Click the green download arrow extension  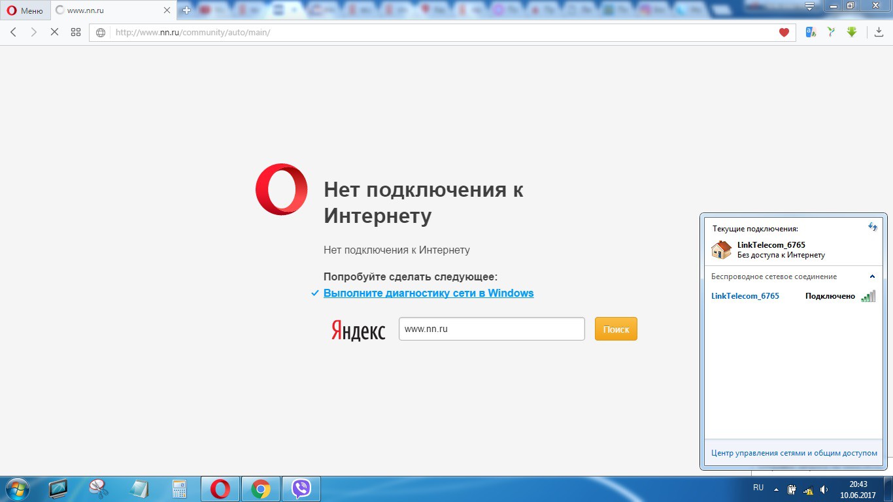point(852,32)
